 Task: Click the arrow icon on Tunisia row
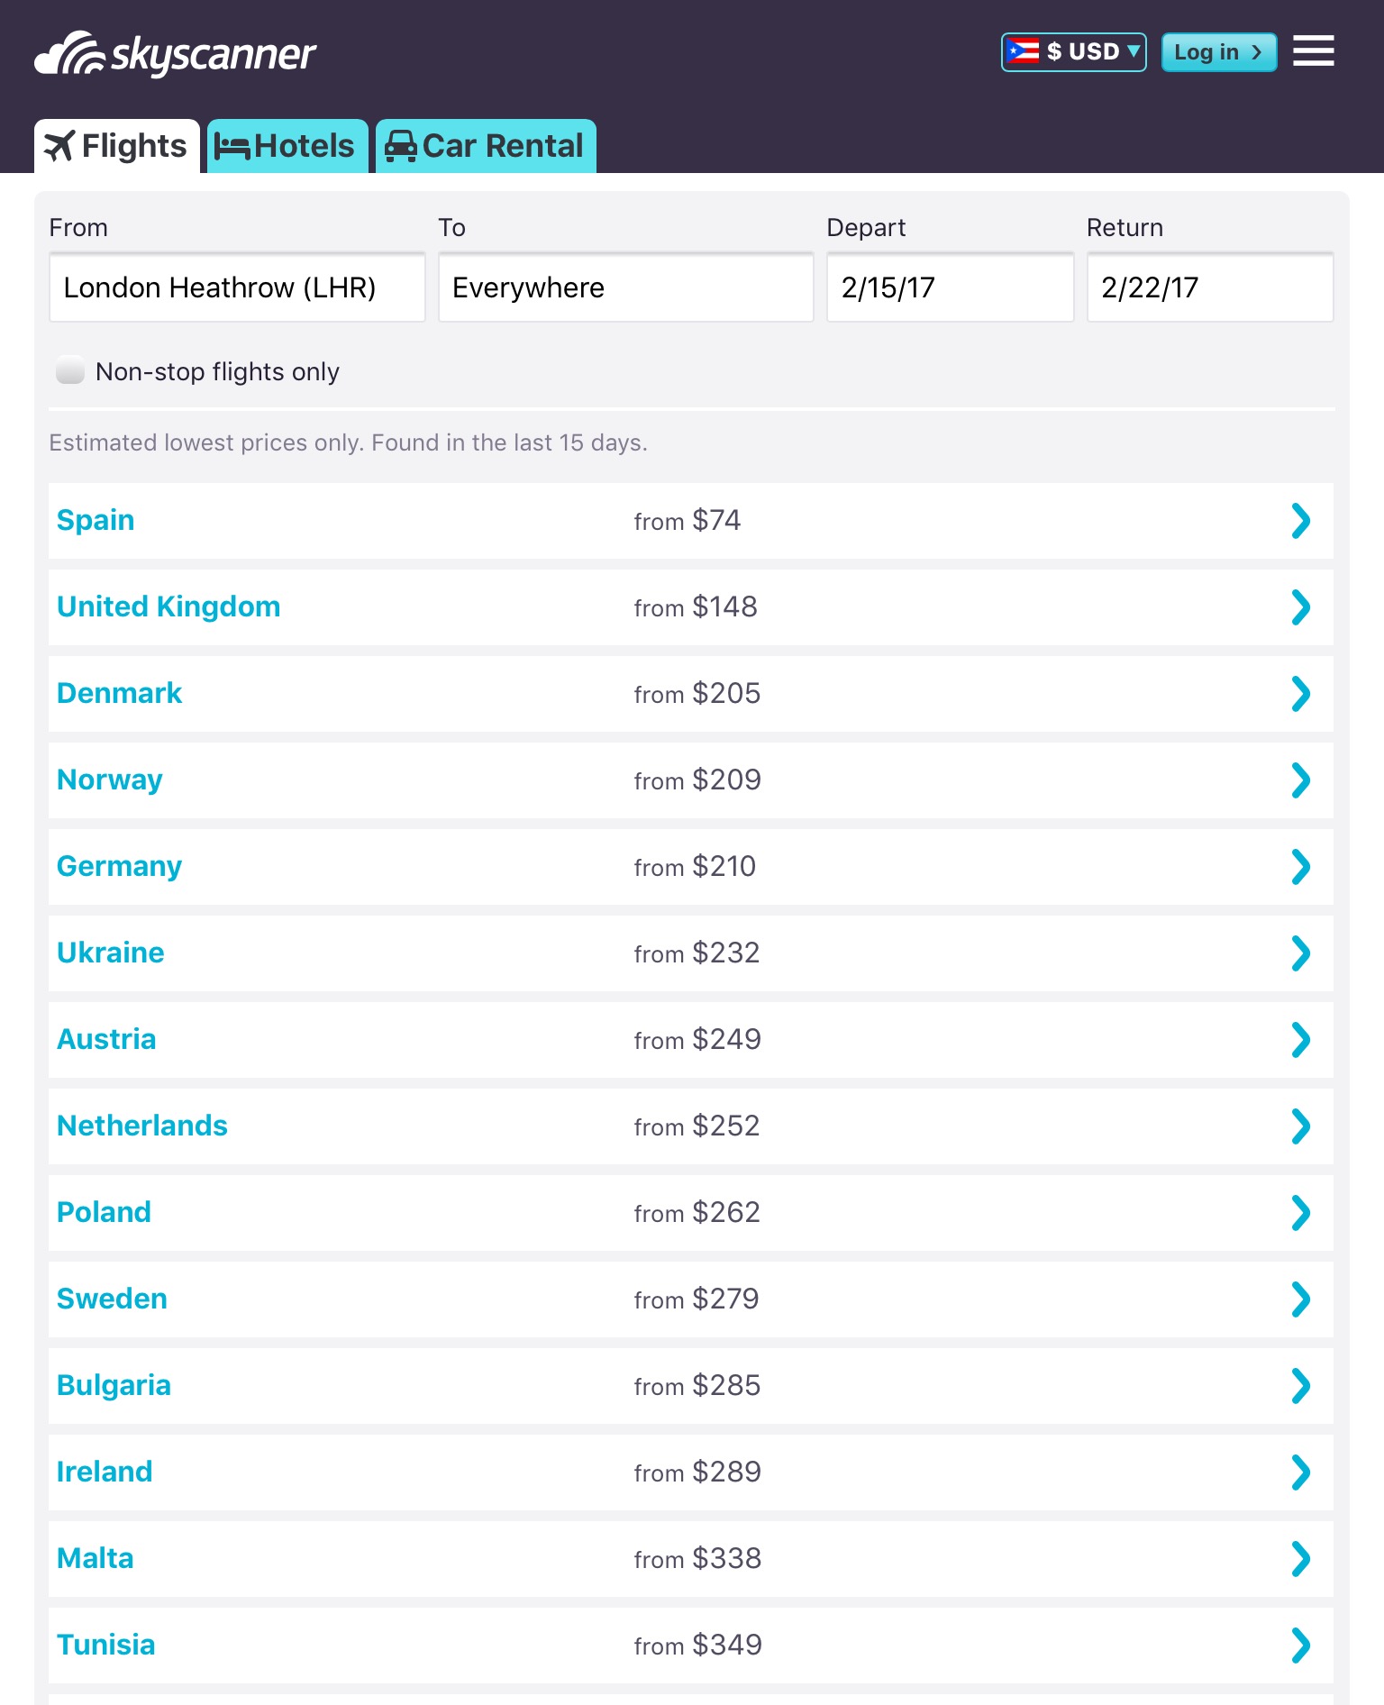(1300, 1646)
